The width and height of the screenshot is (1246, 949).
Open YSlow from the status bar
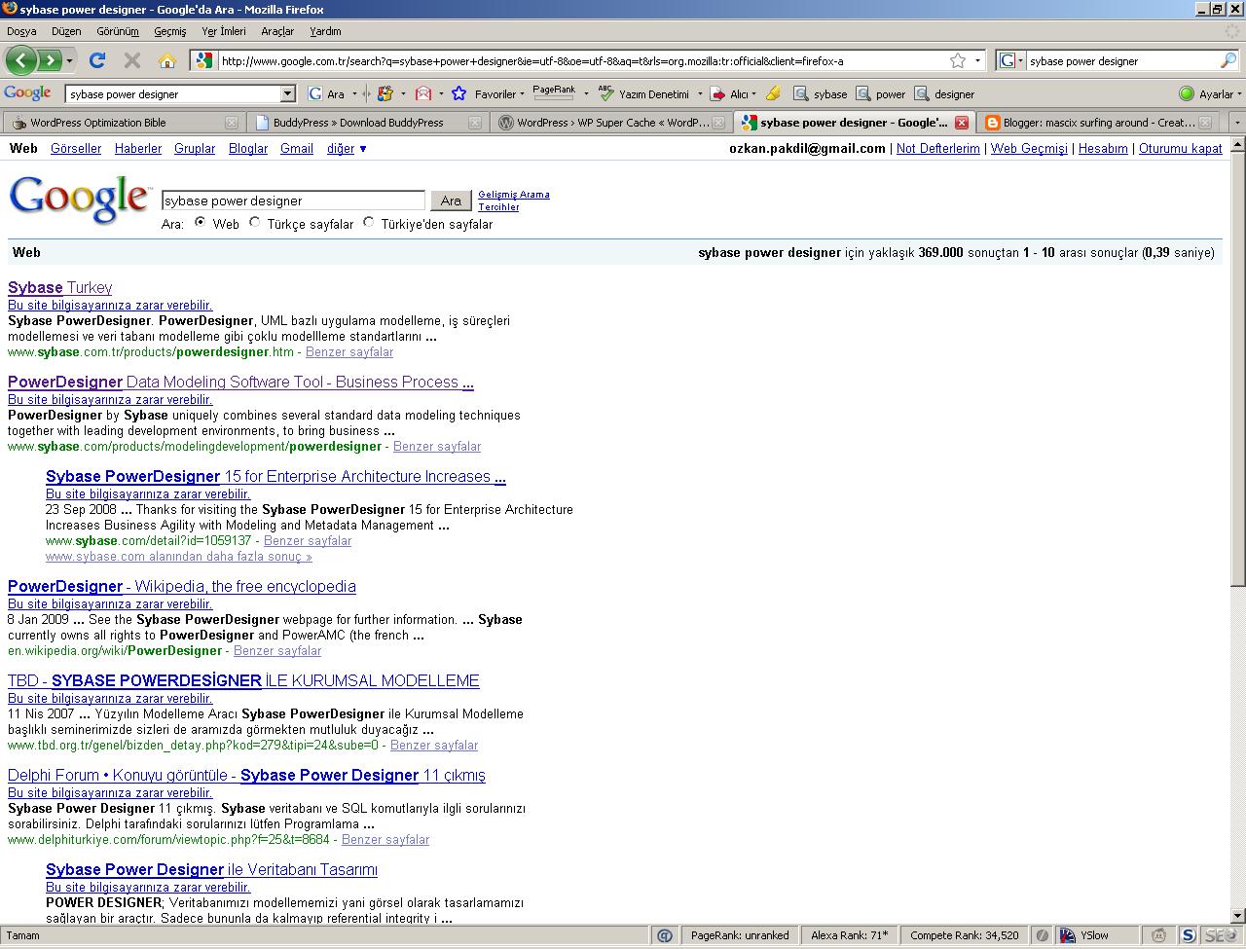(1083, 935)
